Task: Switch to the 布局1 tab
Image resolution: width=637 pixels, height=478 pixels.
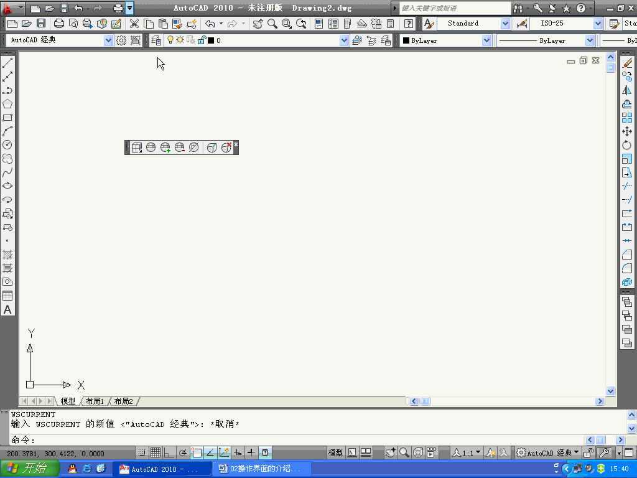Action: pos(95,401)
